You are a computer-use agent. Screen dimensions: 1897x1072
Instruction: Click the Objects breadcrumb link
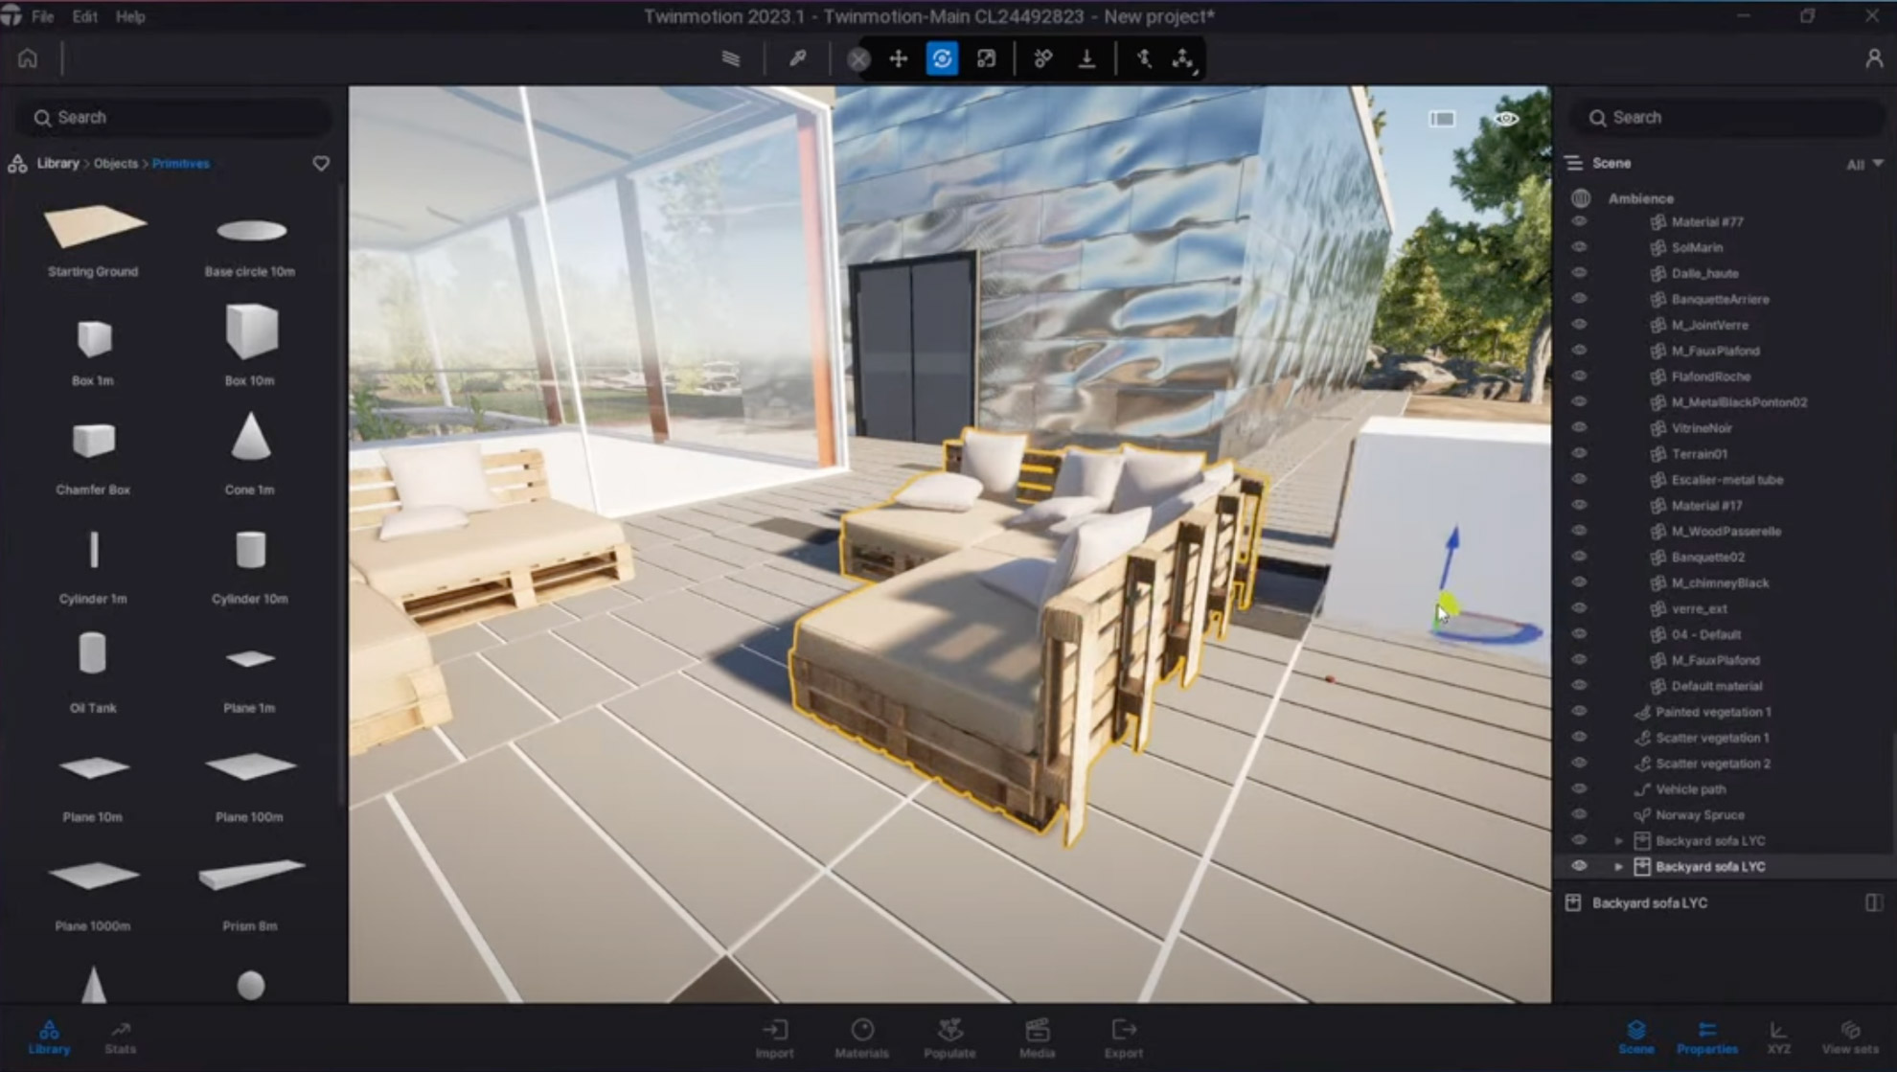coord(116,164)
